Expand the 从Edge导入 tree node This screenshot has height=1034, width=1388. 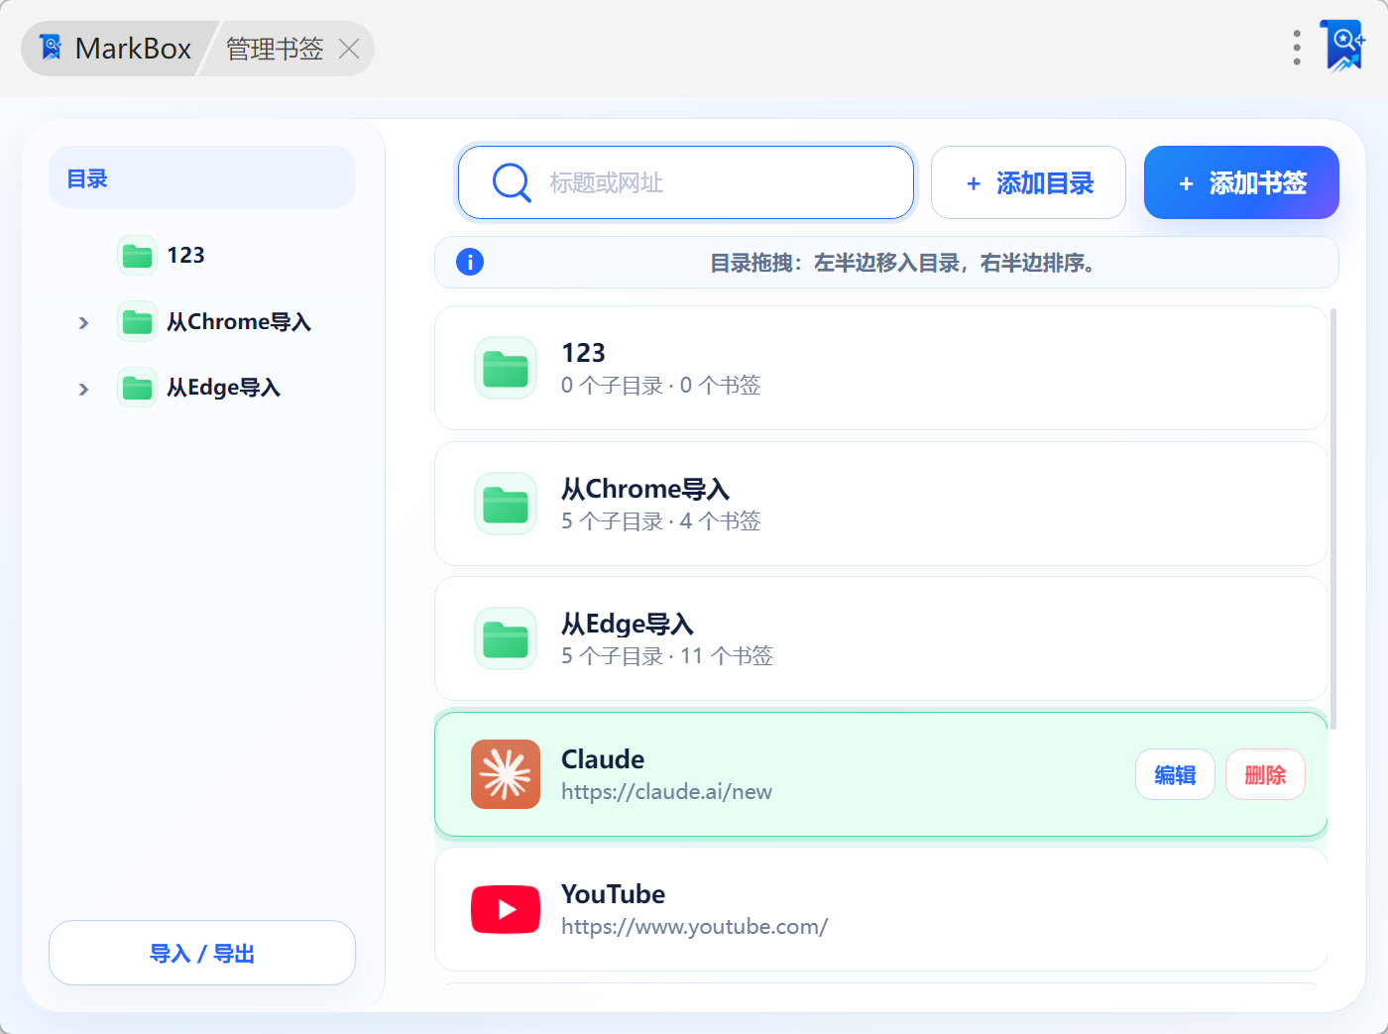click(x=83, y=389)
